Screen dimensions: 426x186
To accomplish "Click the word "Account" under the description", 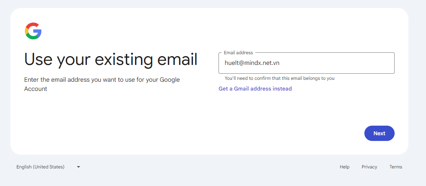I will pos(36,89).
